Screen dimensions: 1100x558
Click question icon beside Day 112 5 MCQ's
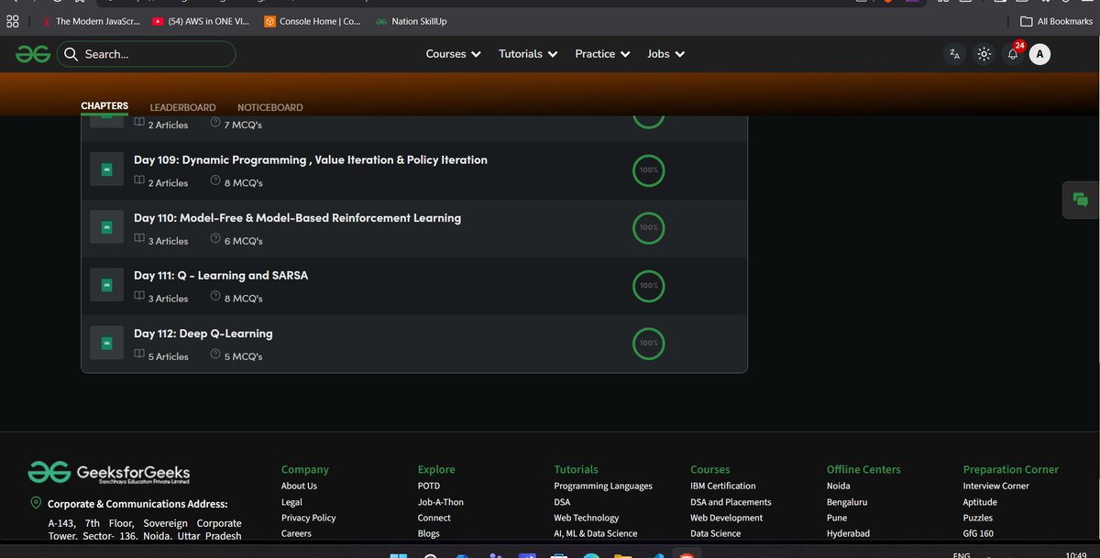tap(215, 356)
